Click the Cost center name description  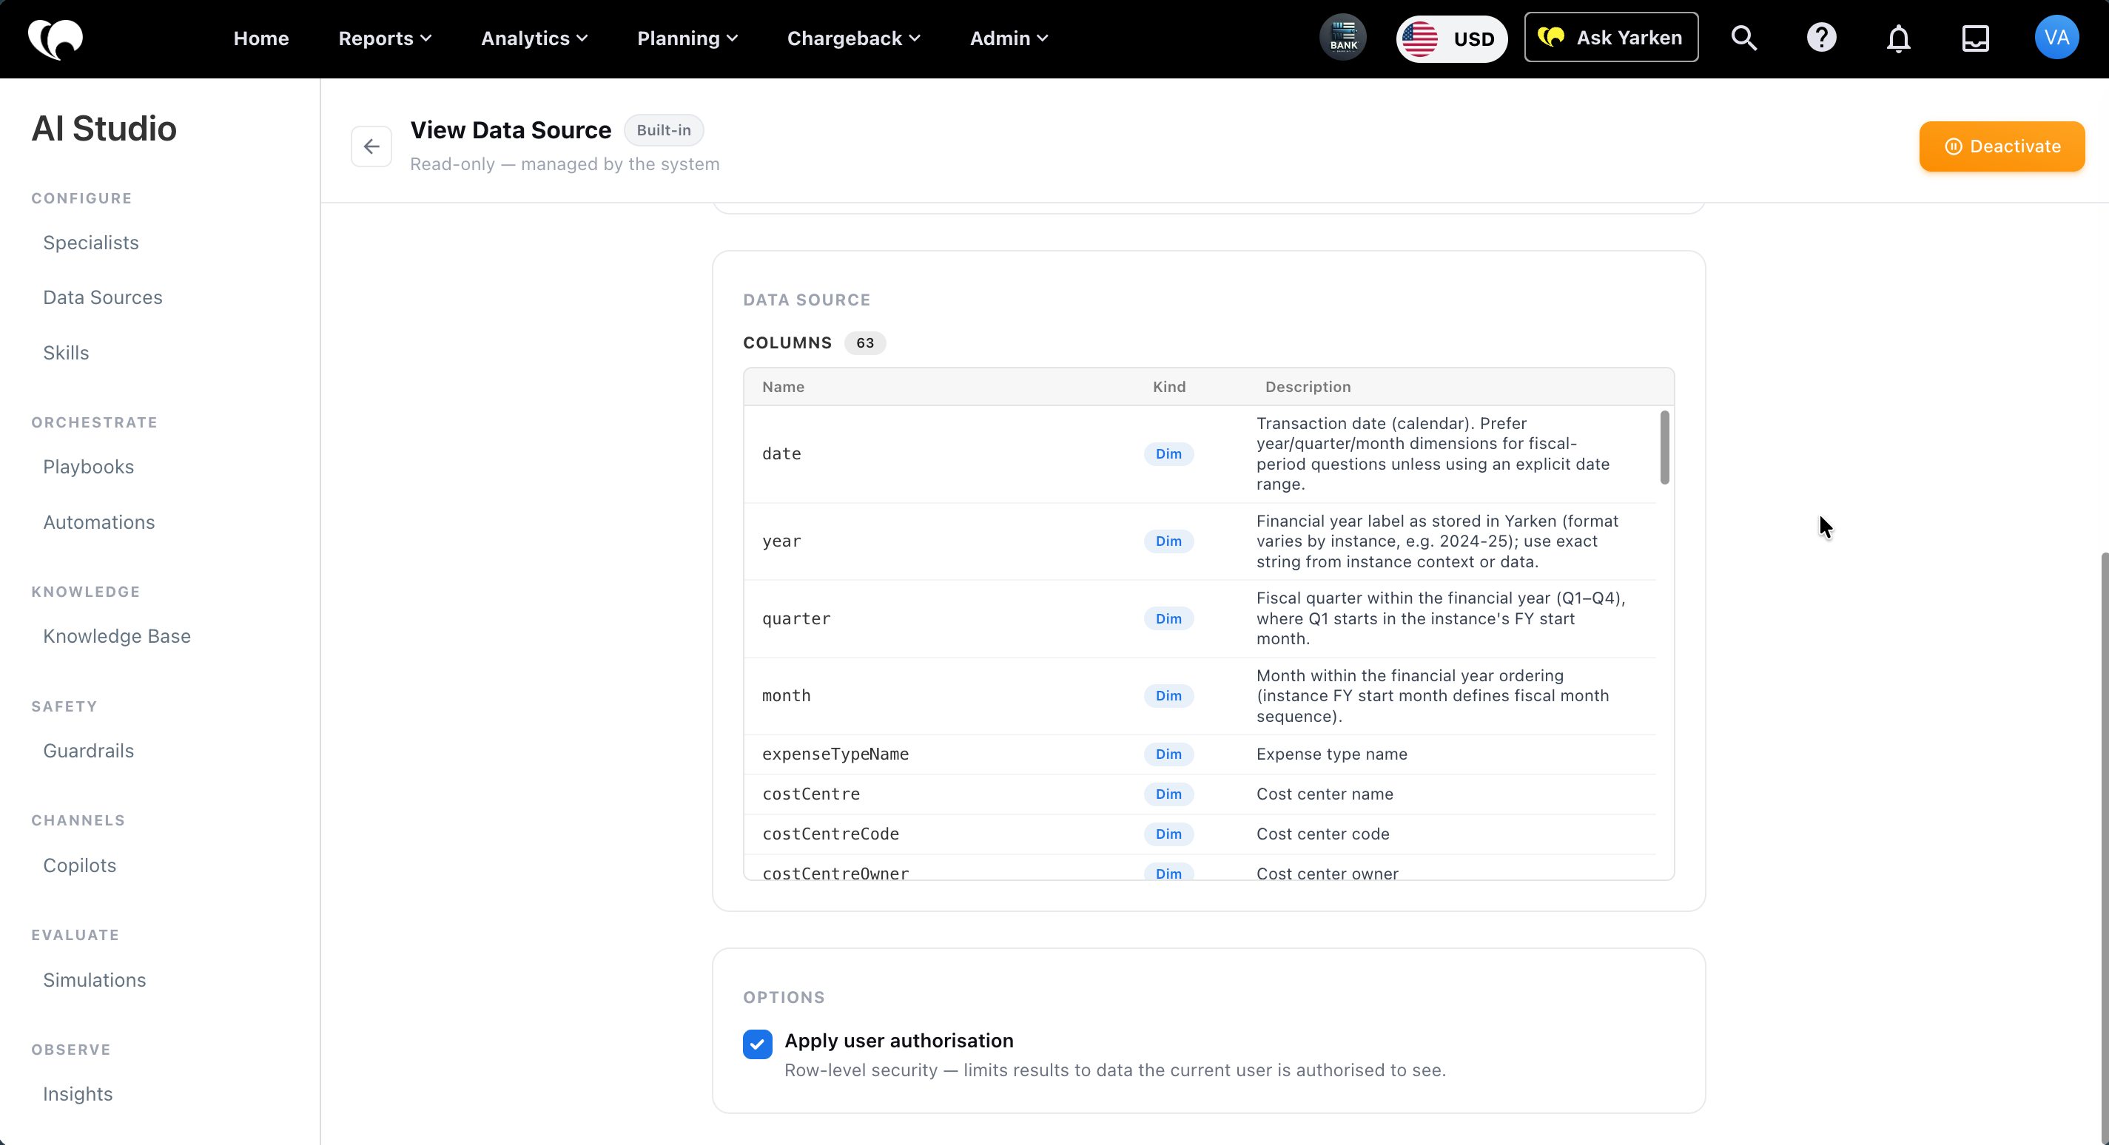point(1325,794)
